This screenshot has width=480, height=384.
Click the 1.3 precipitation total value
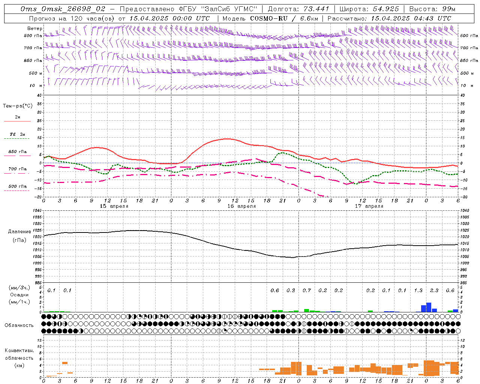(x=418, y=291)
